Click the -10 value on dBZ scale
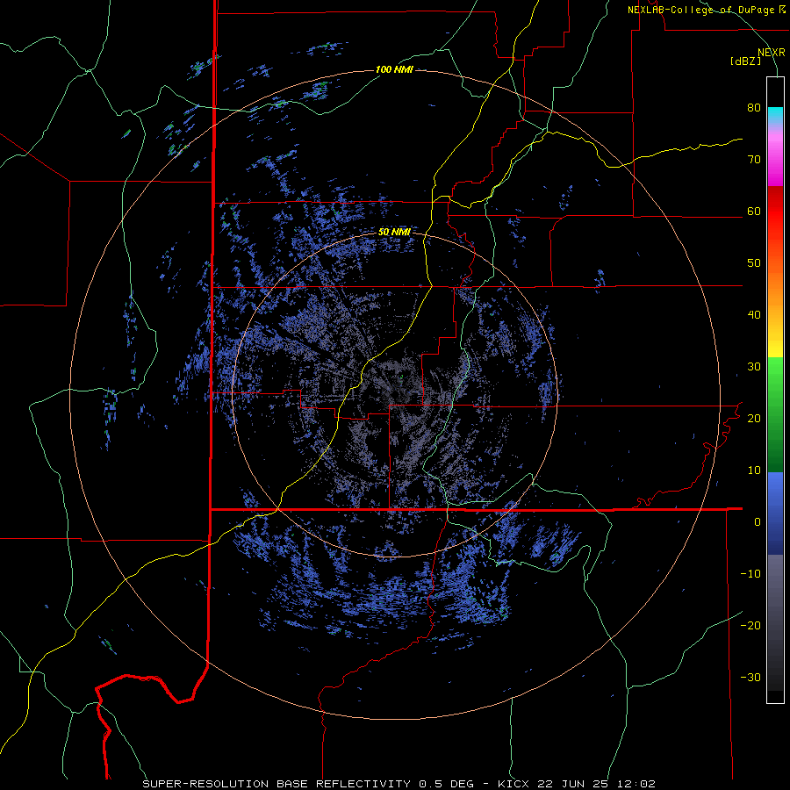The height and width of the screenshot is (790, 790). pos(750,573)
